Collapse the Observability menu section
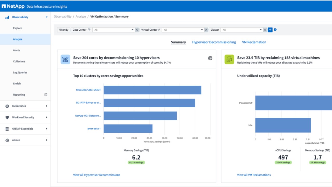 tap(47, 17)
